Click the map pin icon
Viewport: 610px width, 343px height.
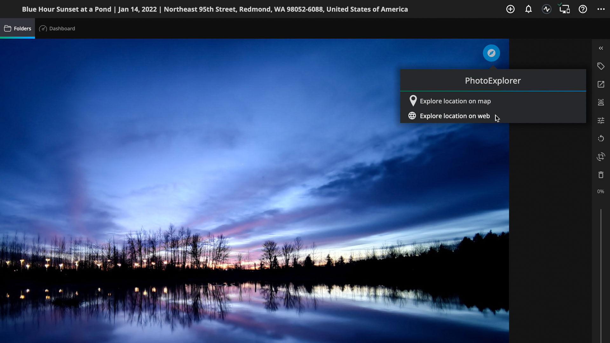pos(413,101)
